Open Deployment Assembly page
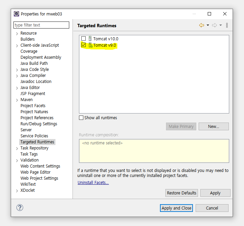Image resolution: width=244 pixels, height=226 pixels. (41, 57)
